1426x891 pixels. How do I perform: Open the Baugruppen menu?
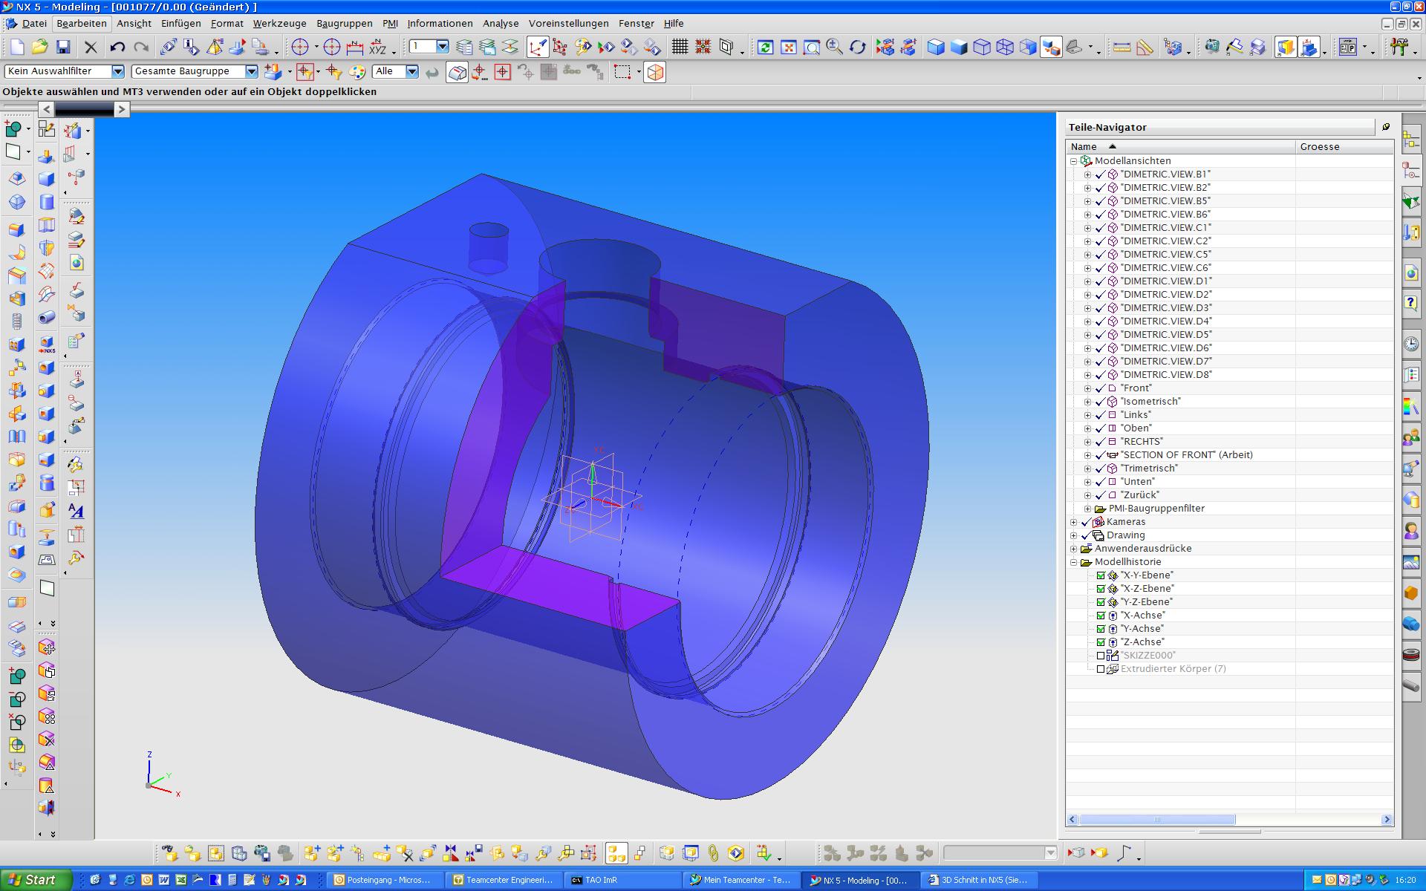[x=344, y=24]
